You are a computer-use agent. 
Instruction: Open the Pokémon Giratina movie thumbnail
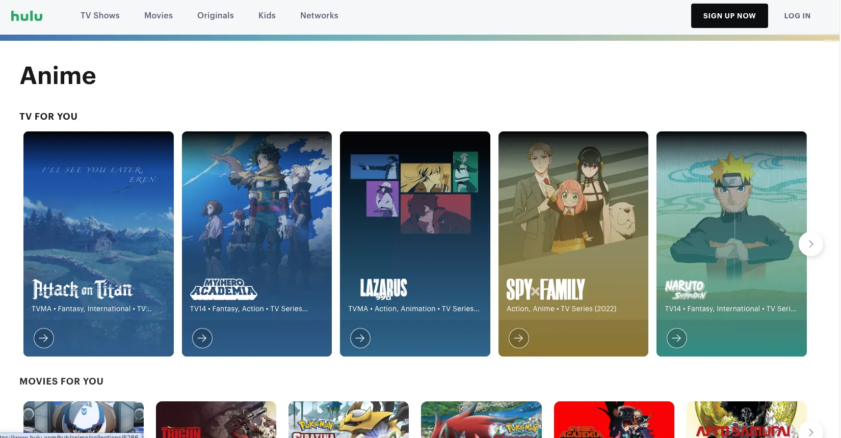(349, 420)
